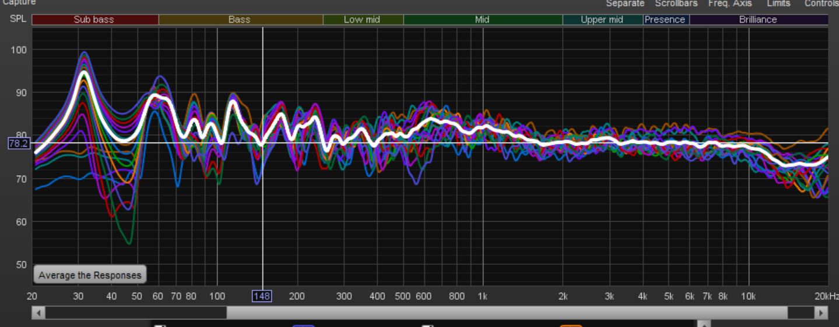Toggle the Scrollbars graph option
839x327 pixels.
point(676,3)
